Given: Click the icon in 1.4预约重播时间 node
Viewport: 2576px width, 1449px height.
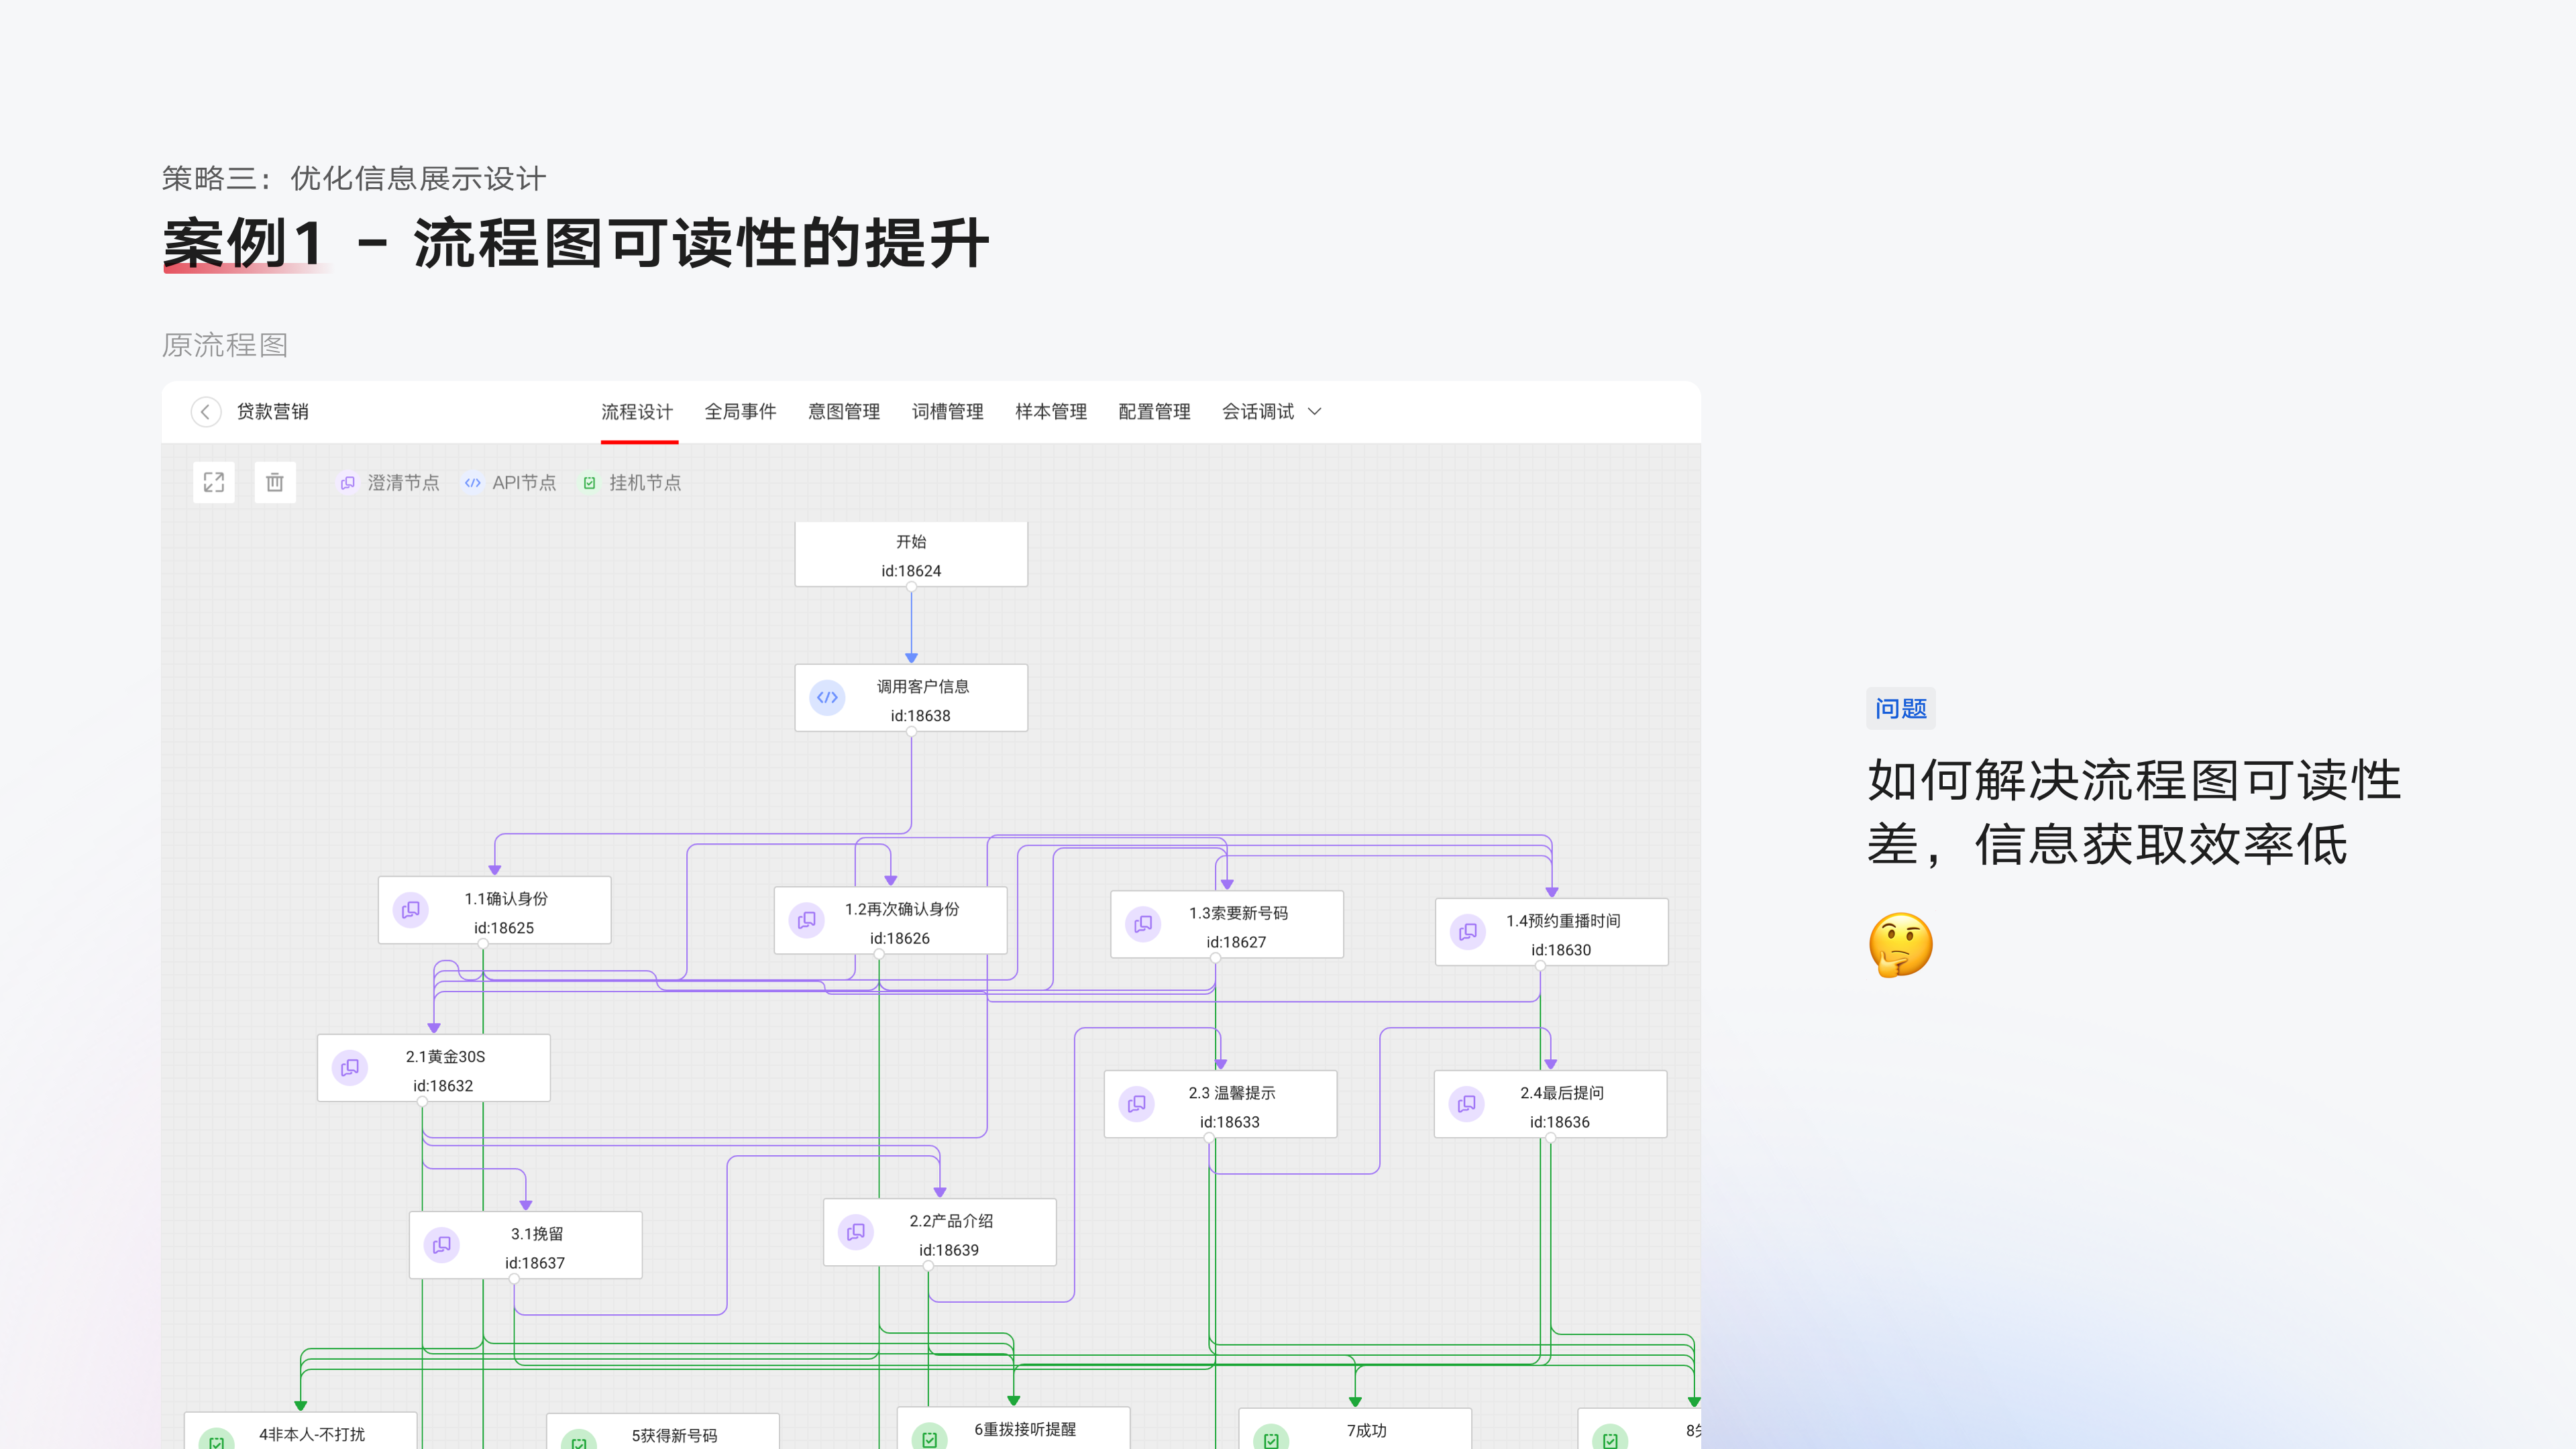Looking at the screenshot, I should coord(1468,932).
